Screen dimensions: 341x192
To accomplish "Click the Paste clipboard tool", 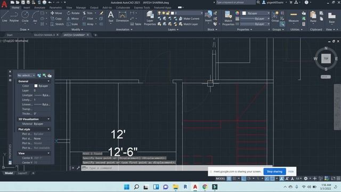I will (313, 17).
